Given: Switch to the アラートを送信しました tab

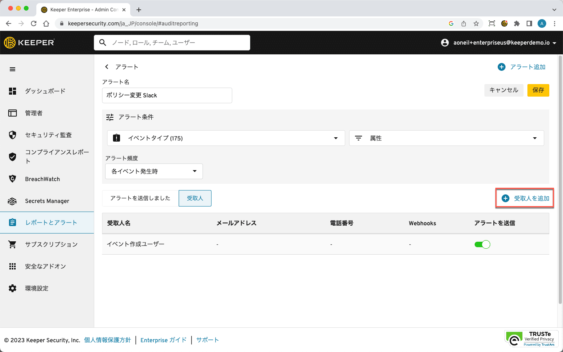Looking at the screenshot, I should tap(140, 198).
